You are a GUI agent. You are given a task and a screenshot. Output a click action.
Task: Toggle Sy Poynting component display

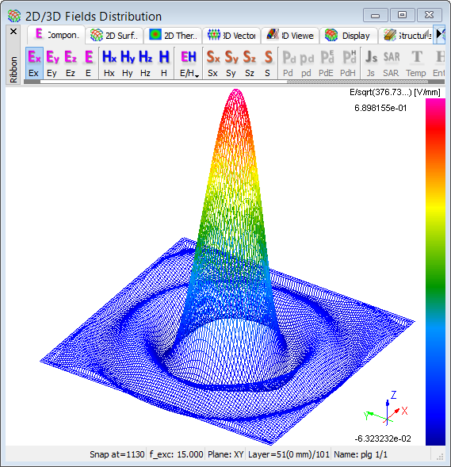pos(231,63)
